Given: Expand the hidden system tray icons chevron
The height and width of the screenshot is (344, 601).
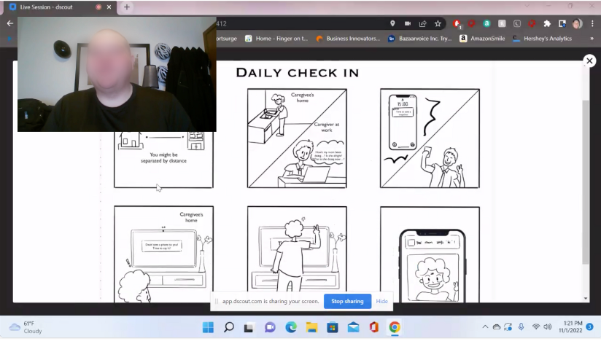Looking at the screenshot, I should [485, 327].
